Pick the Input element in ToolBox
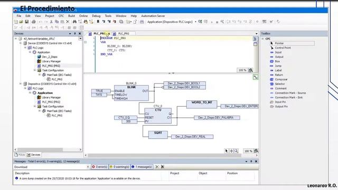The height and width of the screenshot is (190, 338). [x=276, y=52]
